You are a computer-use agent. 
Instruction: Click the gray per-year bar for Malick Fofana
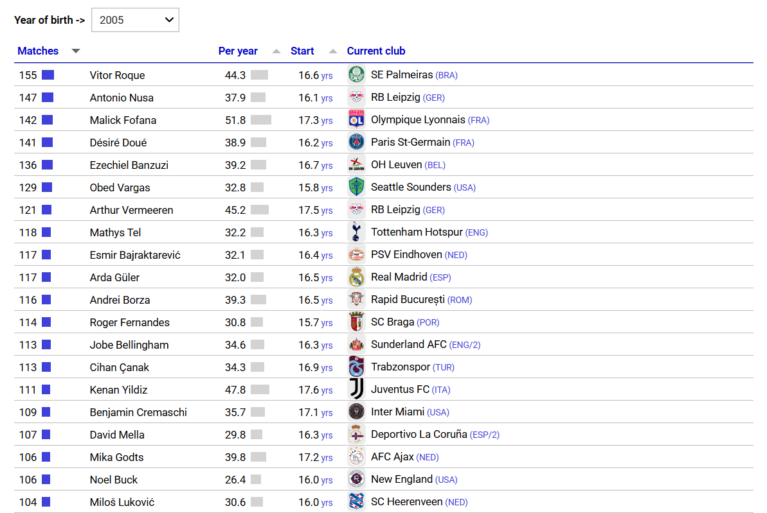point(261,120)
